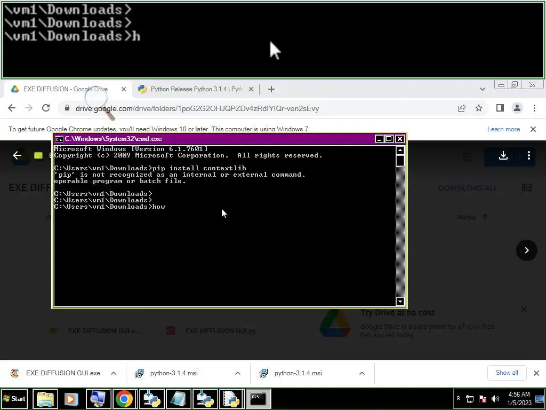Image resolution: width=546 pixels, height=410 pixels.
Task: Open the network tray icon
Action: [470, 399]
